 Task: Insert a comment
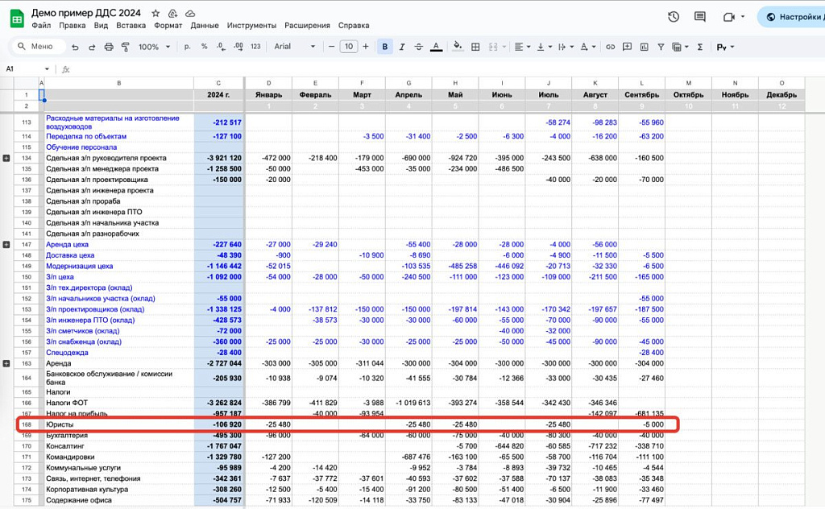coord(627,47)
